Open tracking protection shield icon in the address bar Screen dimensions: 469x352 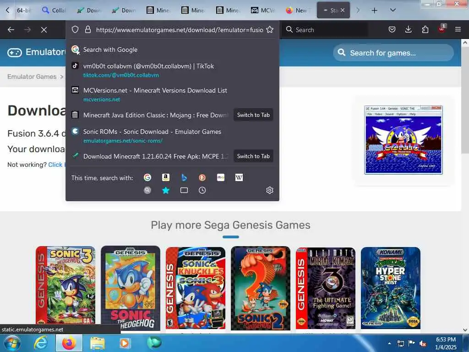tap(75, 29)
